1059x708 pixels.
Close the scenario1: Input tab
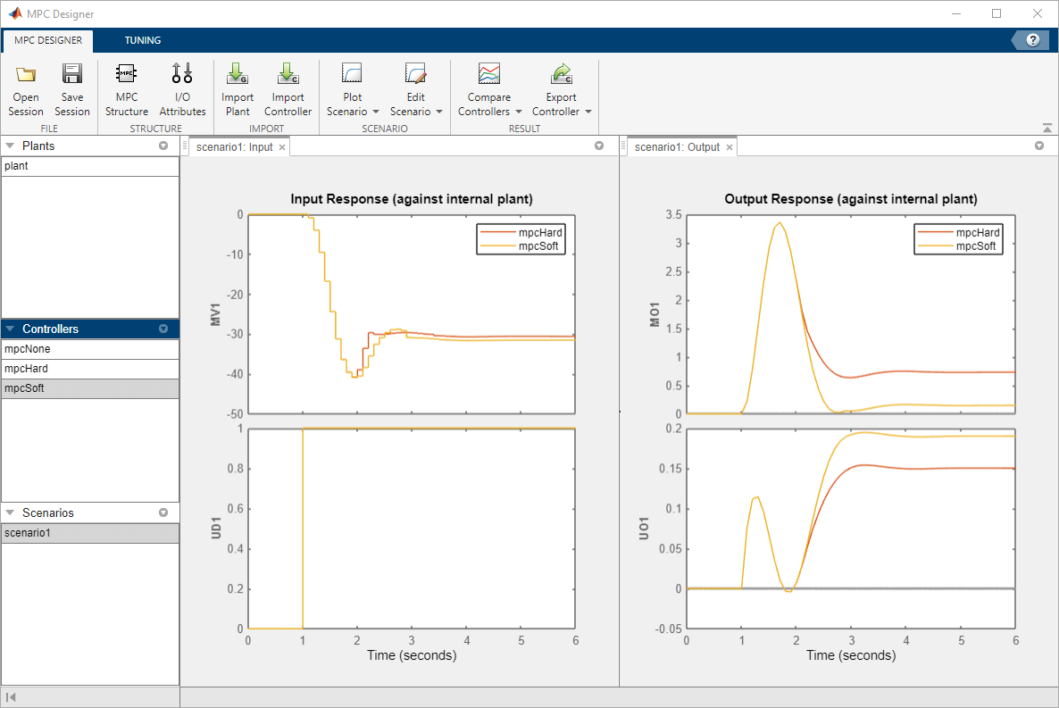(282, 147)
